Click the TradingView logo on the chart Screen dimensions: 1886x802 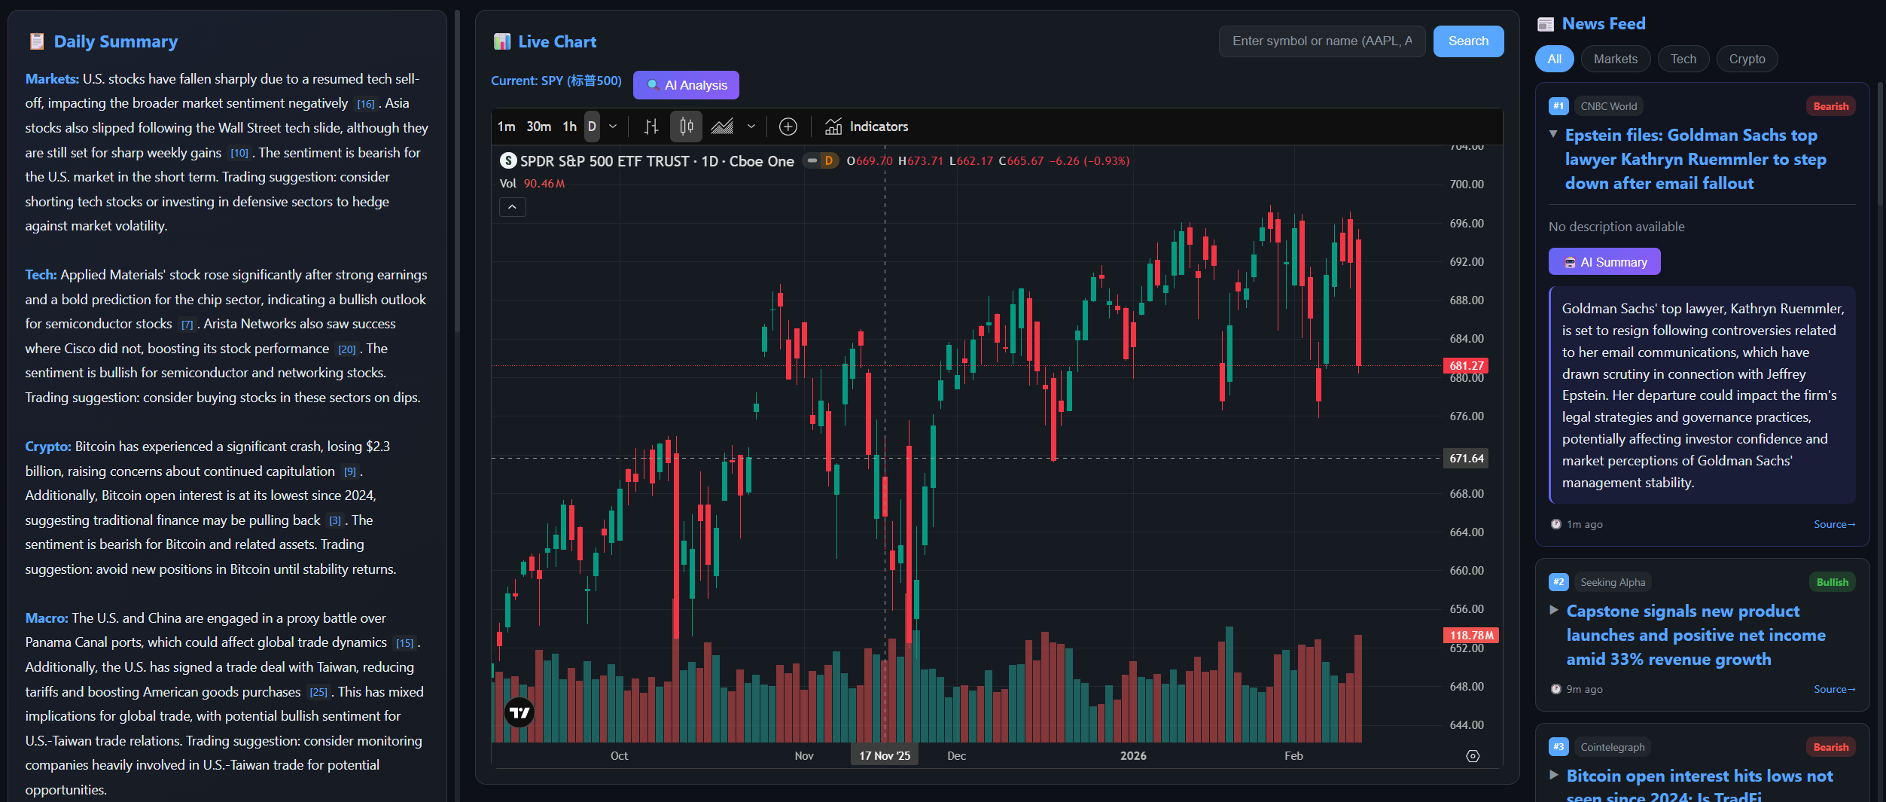click(519, 711)
